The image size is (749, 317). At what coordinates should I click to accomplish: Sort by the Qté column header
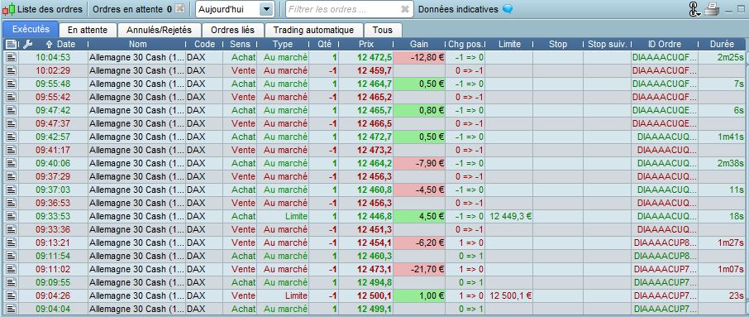(x=324, y=44)
